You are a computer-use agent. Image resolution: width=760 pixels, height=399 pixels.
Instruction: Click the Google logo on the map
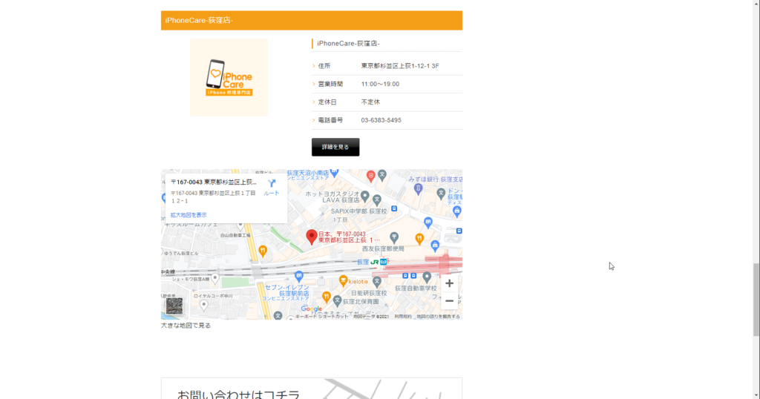tap(311, 309)
